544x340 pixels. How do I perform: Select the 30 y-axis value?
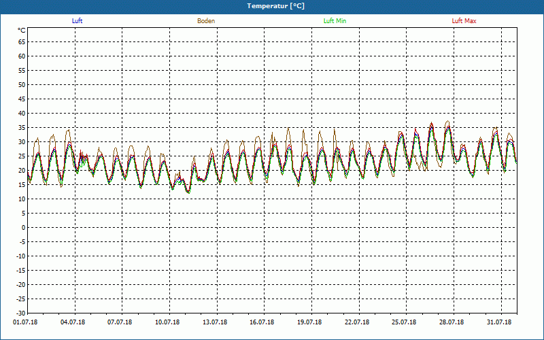pos(22,142)
